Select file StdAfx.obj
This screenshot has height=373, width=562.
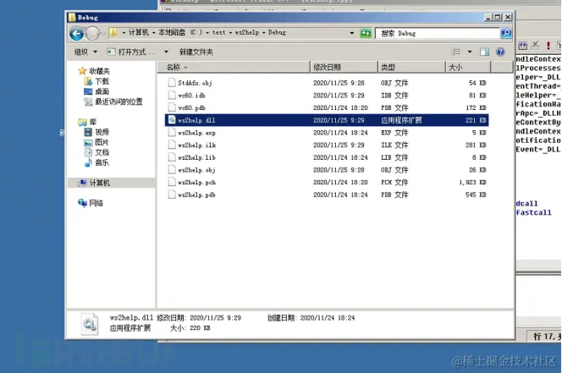pos(195,83)
